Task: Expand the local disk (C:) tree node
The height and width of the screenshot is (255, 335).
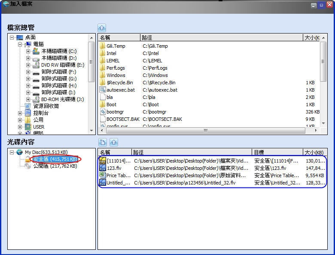Action: coord(28,52)
